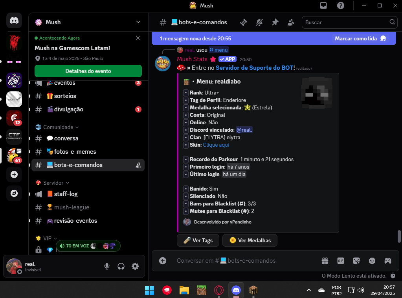Open the Skin 'Clique aqui' link

(216, 145)
